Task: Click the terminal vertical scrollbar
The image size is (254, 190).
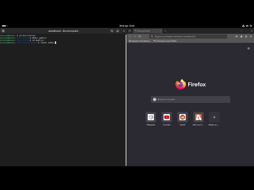Action: pos(126,100)
